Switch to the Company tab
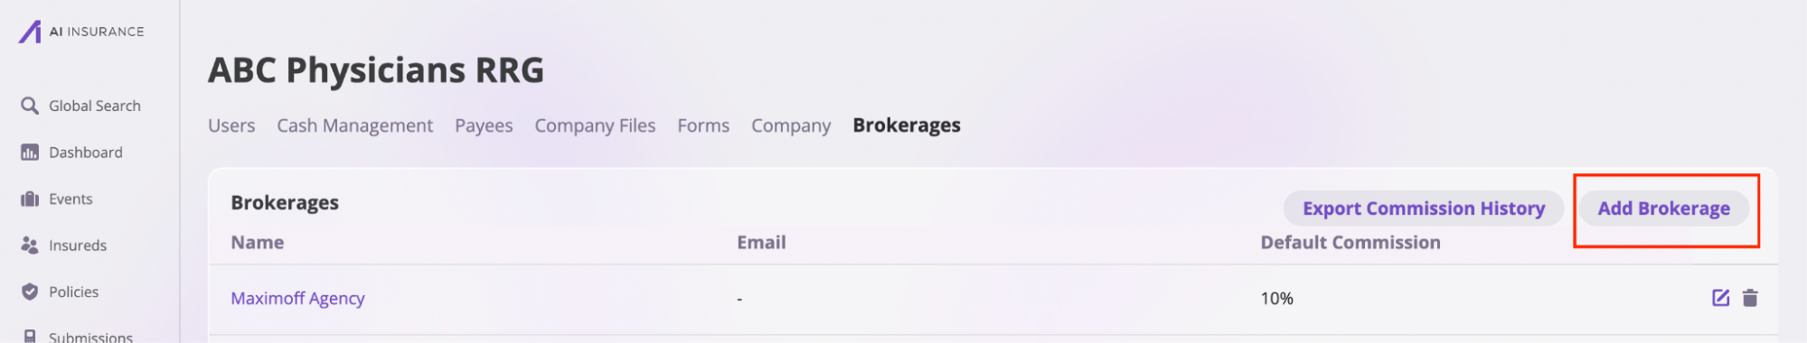Screen dimensions: 1807x343 point(791,125)
